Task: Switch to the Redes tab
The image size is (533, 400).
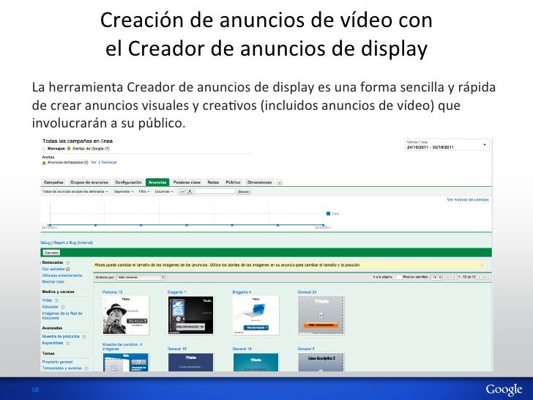Action: (x=213, y=182)
